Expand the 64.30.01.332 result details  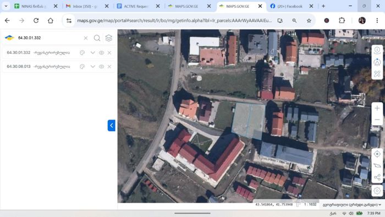click(x=92, y=52)
